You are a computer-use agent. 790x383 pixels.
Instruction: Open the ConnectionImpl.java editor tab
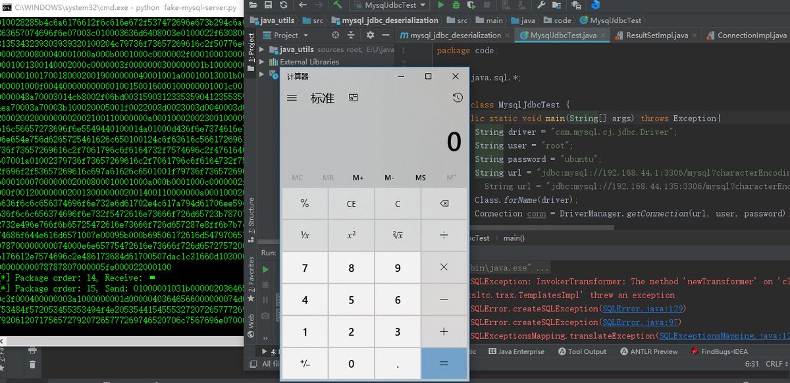pos(747,36)
